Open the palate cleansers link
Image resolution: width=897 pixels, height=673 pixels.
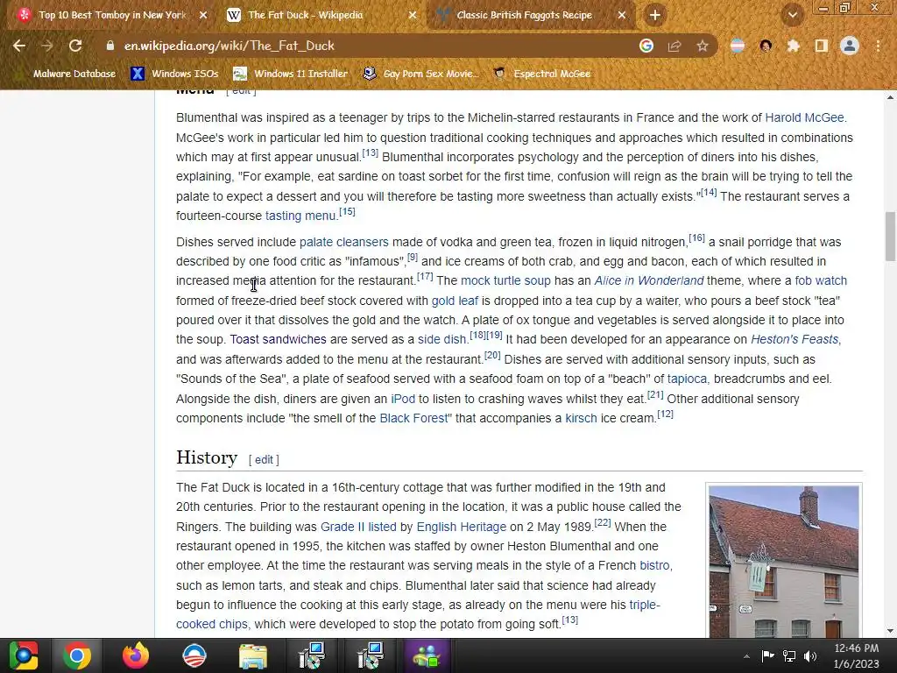pyautogui.click(x=343, y=242)
